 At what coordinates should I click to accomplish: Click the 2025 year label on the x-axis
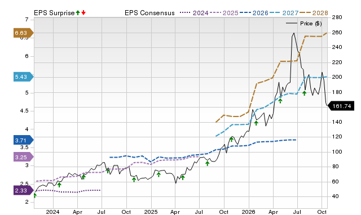click(x=151, y=212)
